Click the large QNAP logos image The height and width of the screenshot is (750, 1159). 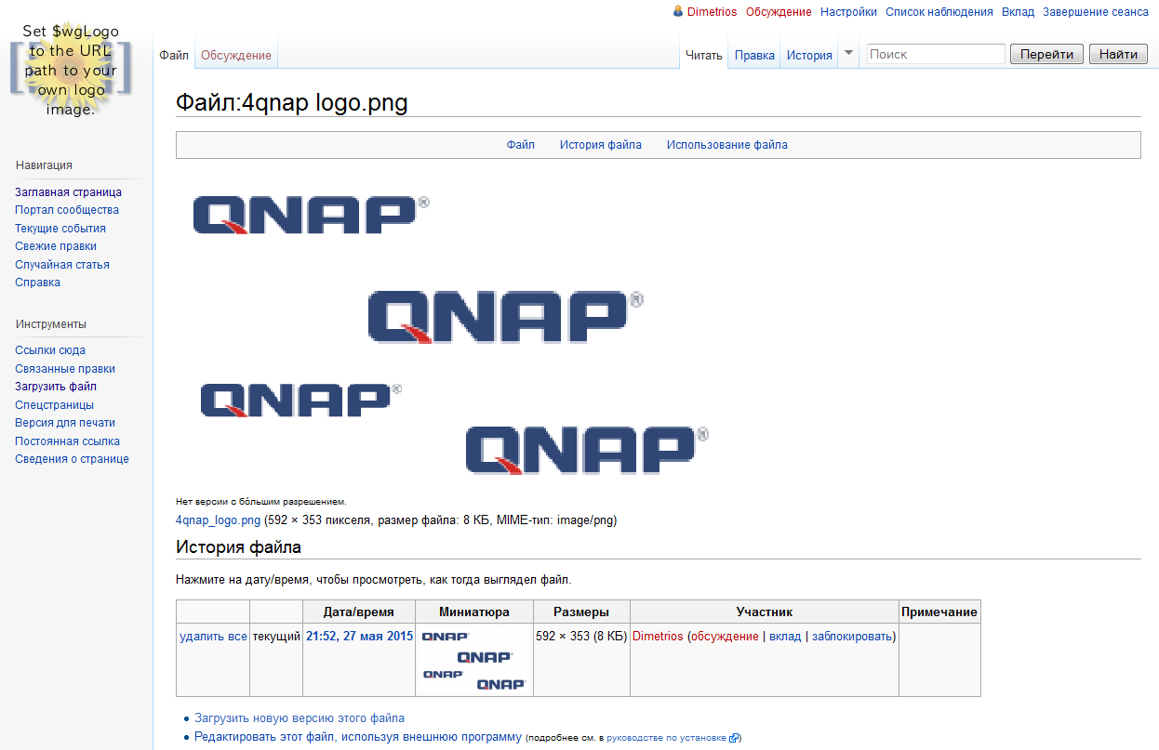point(451,329)
